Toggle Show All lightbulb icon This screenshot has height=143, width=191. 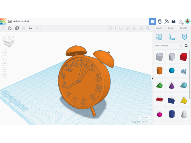[110, 28]
